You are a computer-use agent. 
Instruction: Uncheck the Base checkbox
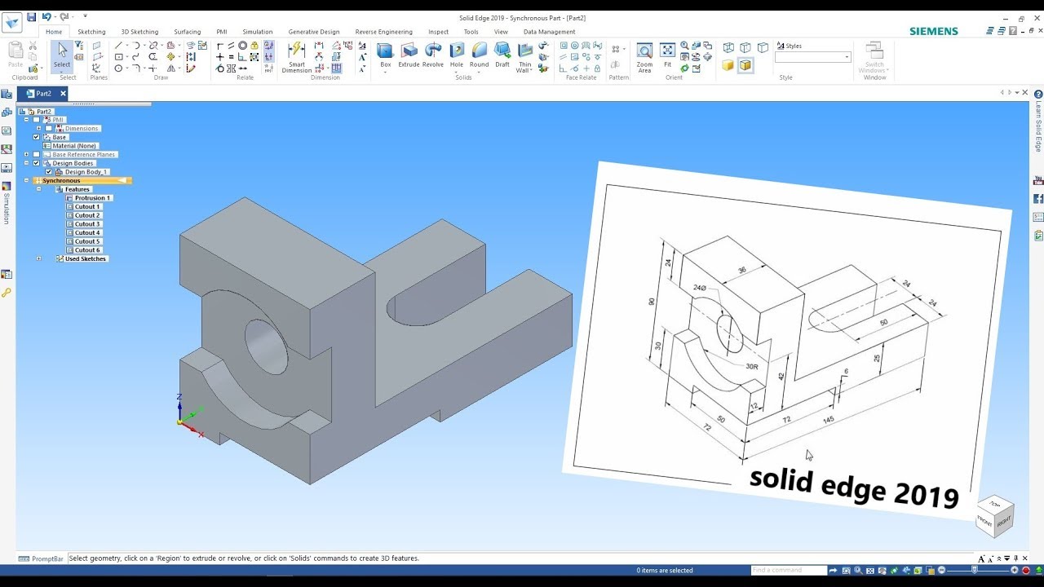tap(36, 137)
